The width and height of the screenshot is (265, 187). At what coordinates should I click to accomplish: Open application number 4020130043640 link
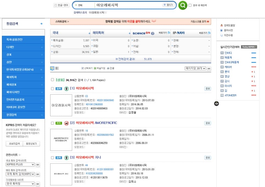(x=105, y=100)
